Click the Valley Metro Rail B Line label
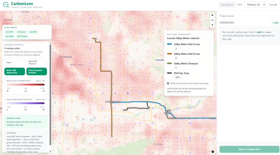The height and width of the screenshot is (155, 280). [187, 54]
